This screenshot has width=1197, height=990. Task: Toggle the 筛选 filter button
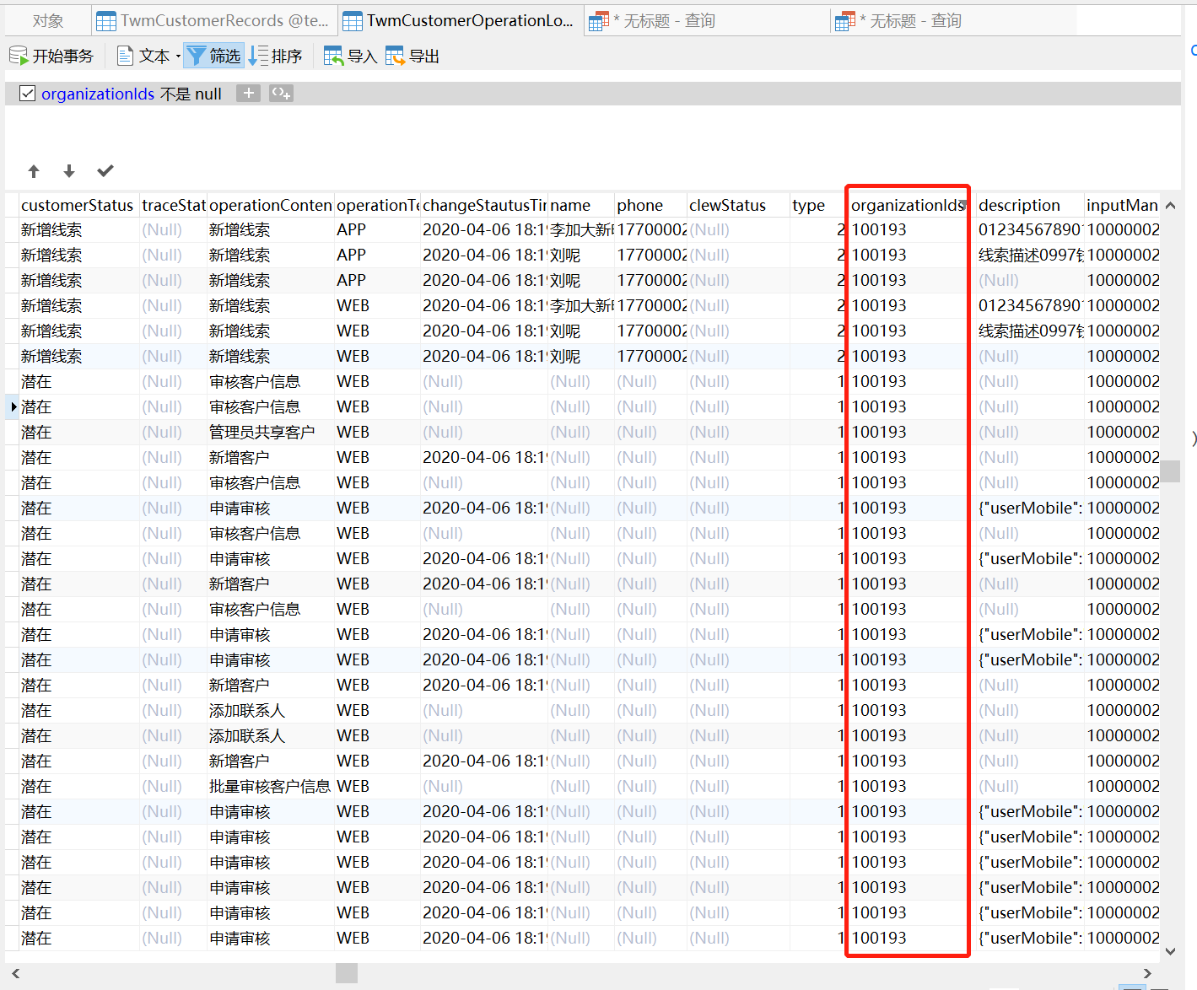[214, 56]
